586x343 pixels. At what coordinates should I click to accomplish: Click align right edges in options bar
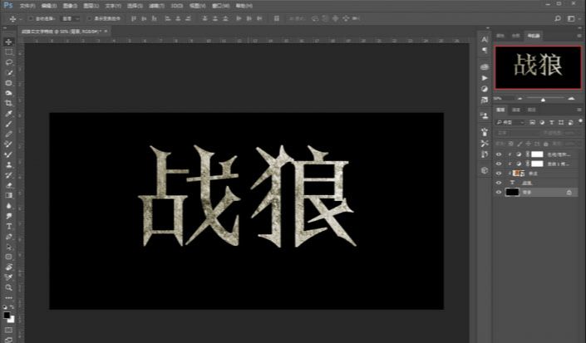[x=189, y=18]
